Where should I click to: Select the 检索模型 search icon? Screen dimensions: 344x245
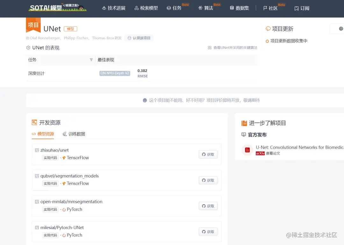tap(136, 8)
